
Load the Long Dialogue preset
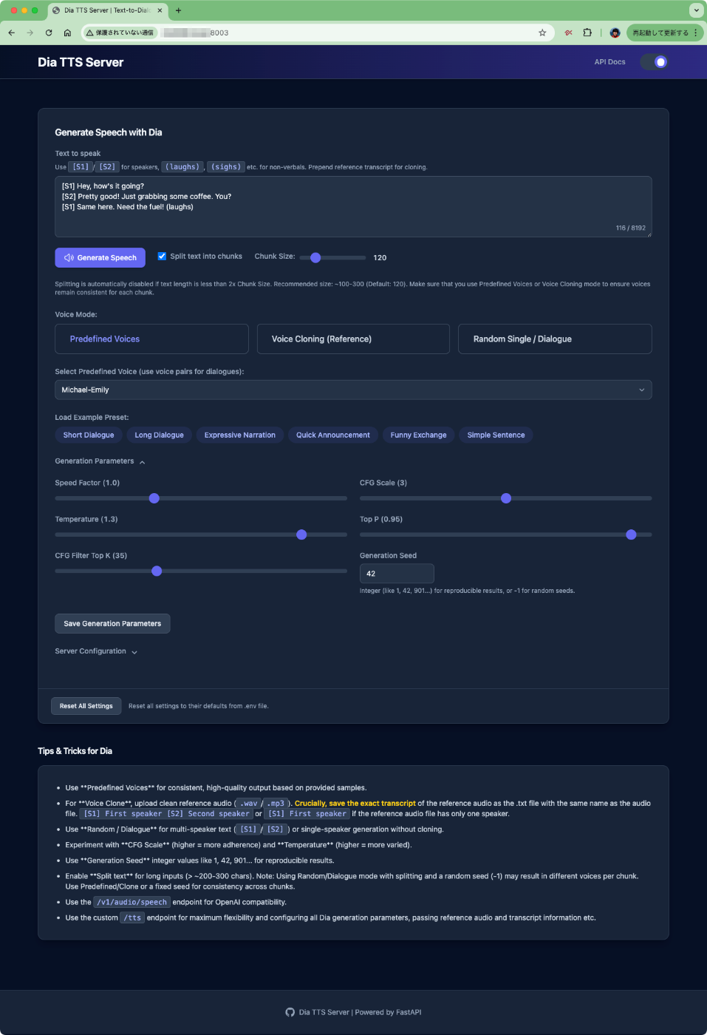tap(159, 435)
